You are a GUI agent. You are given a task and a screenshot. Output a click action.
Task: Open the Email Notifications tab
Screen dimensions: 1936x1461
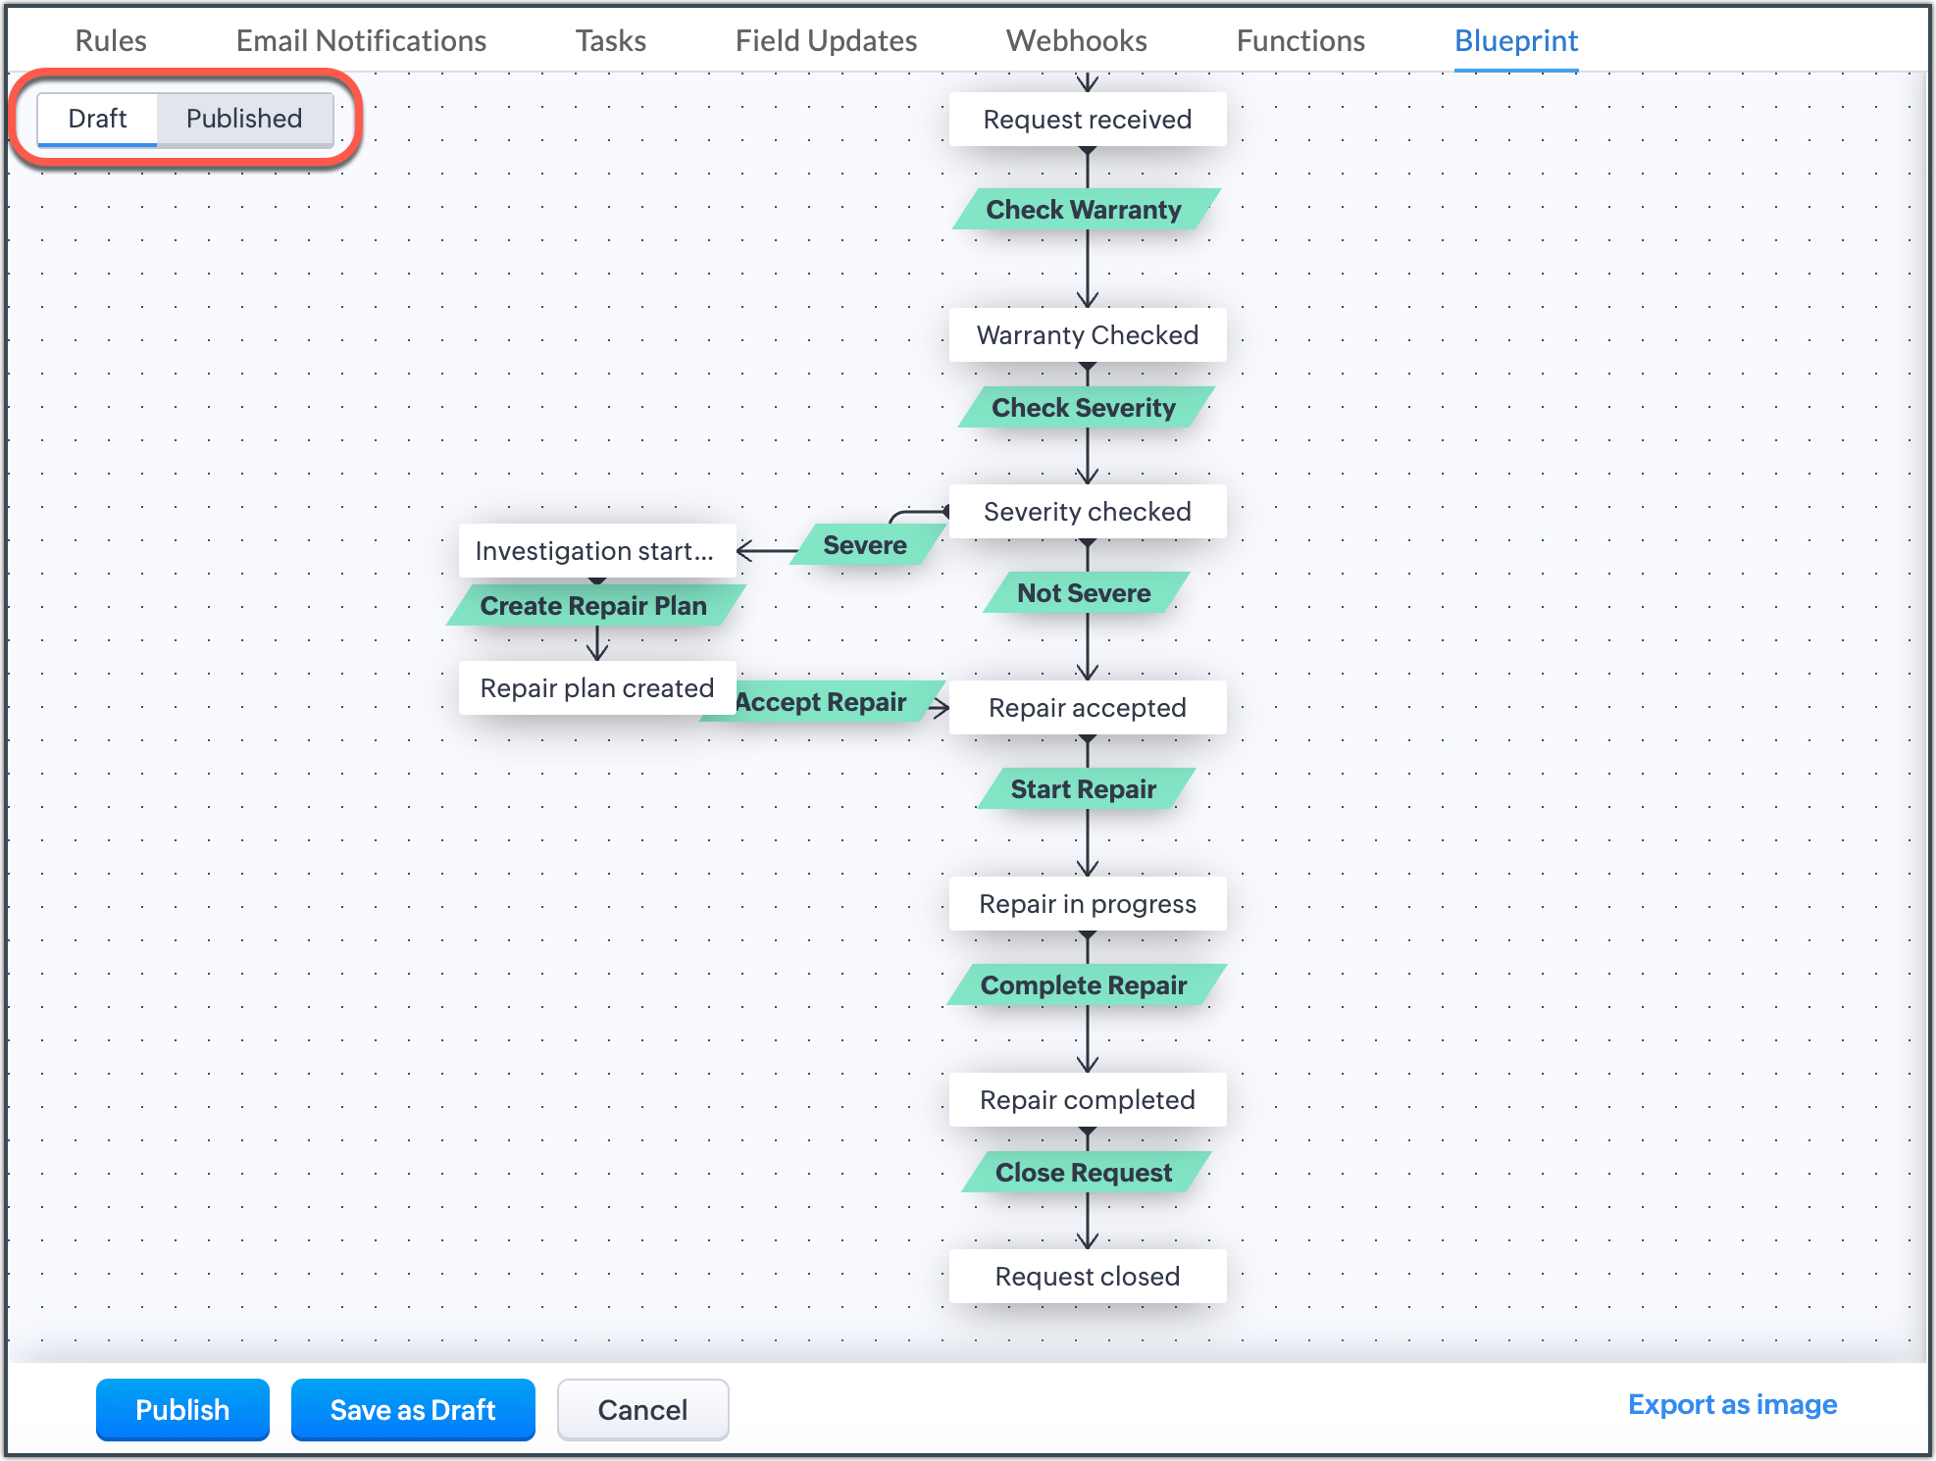(x=361, y=40)
